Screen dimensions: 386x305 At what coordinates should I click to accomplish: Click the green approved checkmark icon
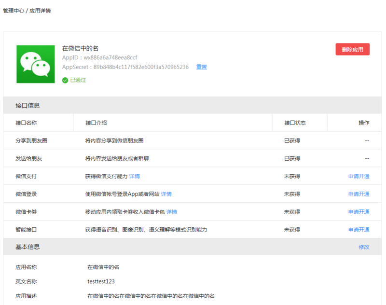pos(65,80)
